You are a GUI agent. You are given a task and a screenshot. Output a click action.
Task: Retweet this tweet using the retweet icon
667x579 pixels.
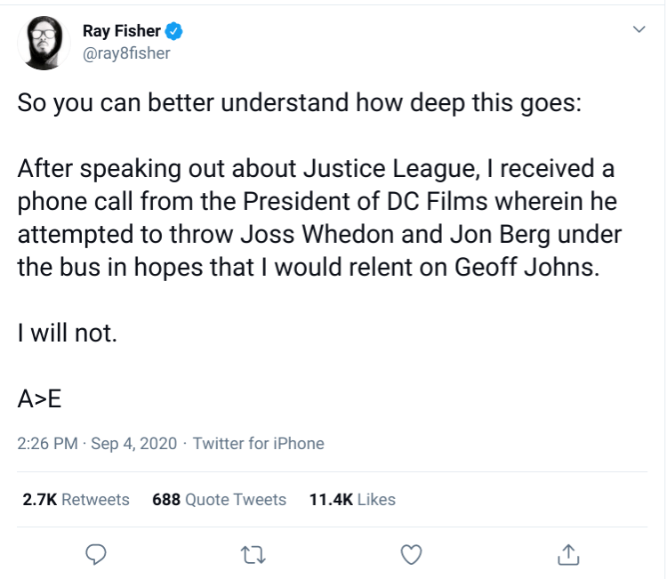click(253, 554)
